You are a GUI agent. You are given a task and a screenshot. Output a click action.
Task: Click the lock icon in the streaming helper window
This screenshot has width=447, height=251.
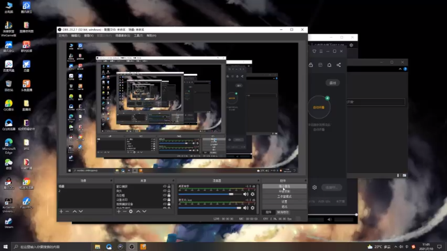(x=311, y=65)
